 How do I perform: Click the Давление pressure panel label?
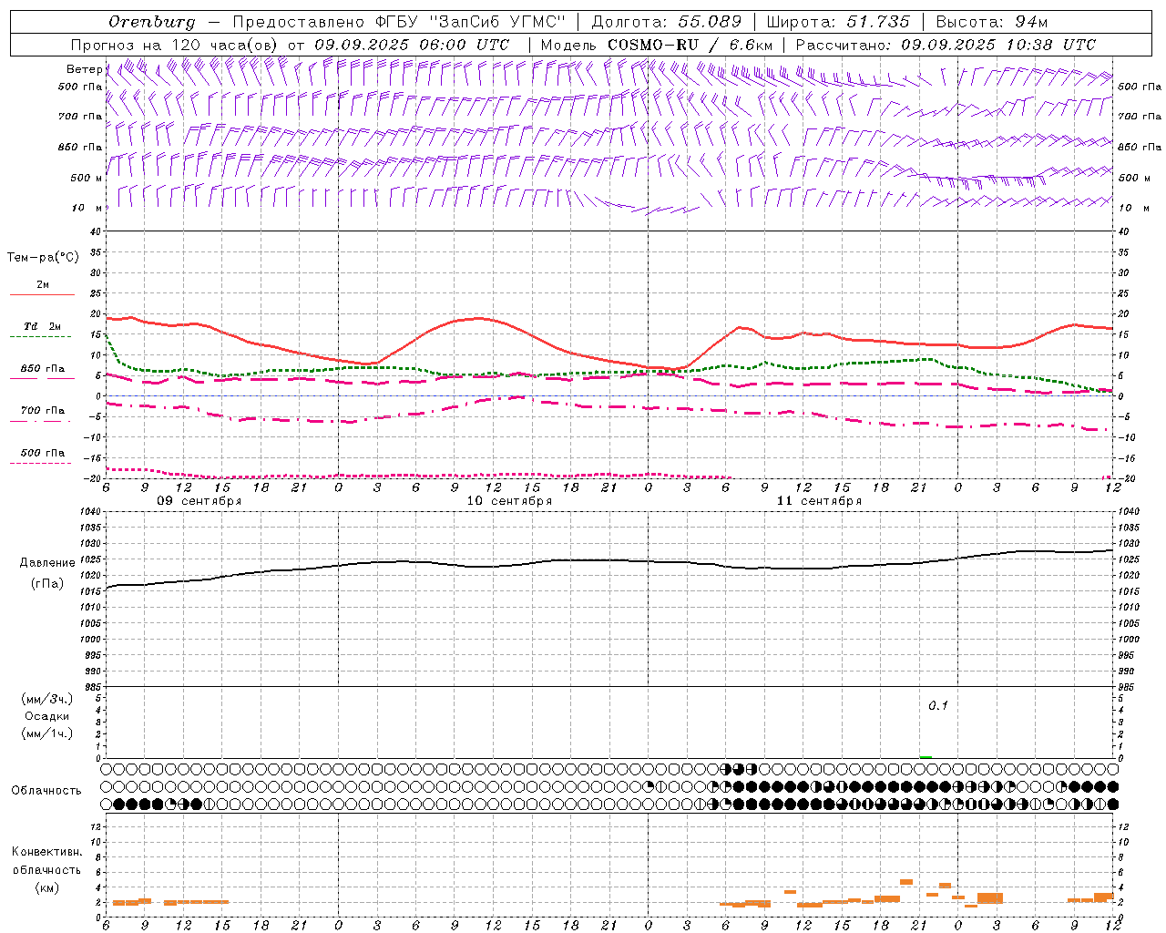(46, 563)
